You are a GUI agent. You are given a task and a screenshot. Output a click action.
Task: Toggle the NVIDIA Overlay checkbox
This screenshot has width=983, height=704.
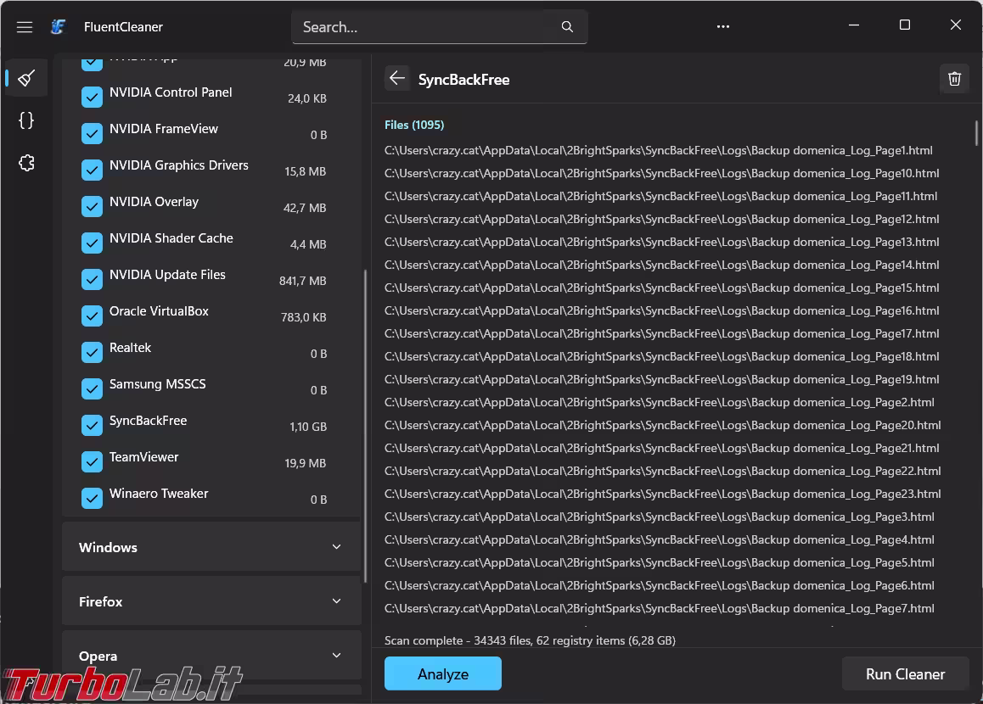[93, 206]
